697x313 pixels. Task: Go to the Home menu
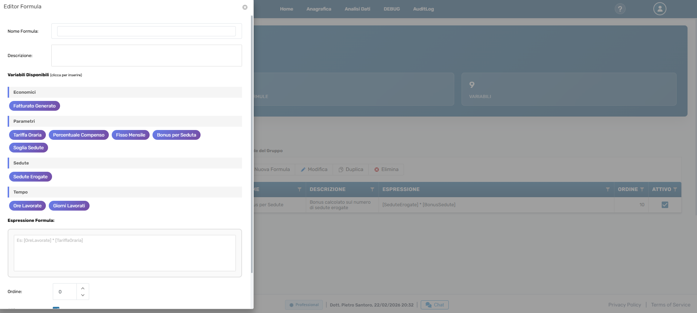click(x=286, y=9)
